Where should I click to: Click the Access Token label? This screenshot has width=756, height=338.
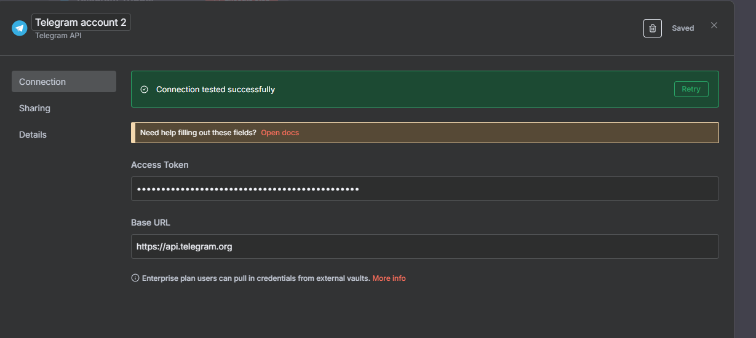tap(160, 165)
